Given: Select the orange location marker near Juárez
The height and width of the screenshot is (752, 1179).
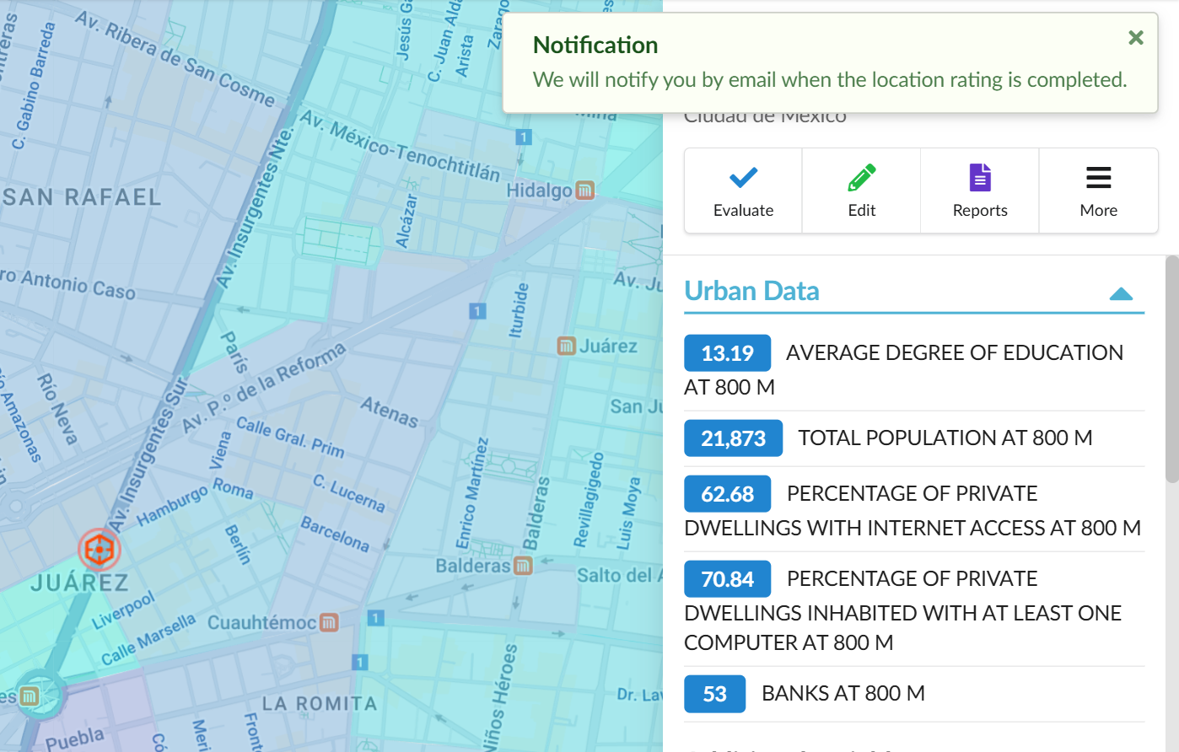Looking at the screenshot, I should pyautogui.click(x=100, y=550).
